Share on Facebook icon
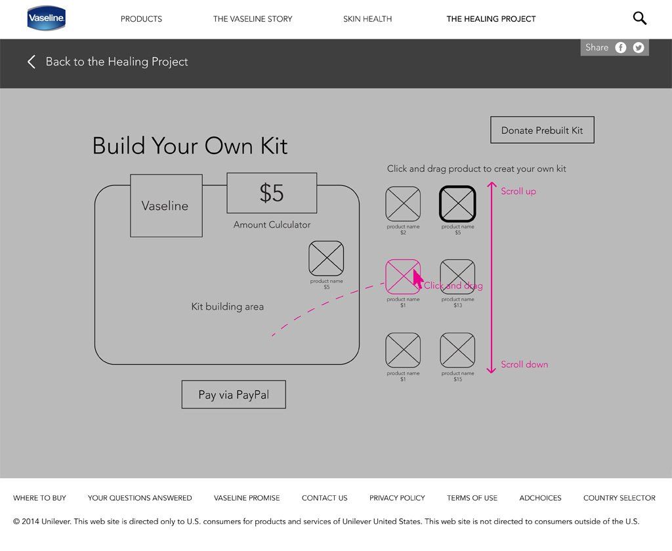Viewport: 672px width, 551px height. pos(621,48)
